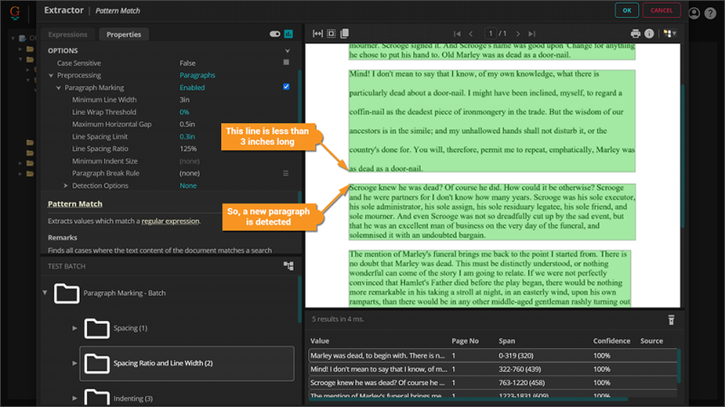Click the clear results icon above results table
The image size is (725, 407).
672,319
